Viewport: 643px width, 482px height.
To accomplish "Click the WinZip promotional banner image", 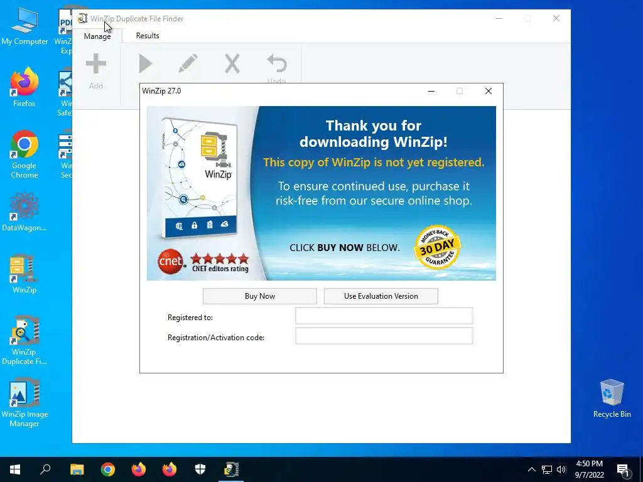I will [x=321, y=193].
